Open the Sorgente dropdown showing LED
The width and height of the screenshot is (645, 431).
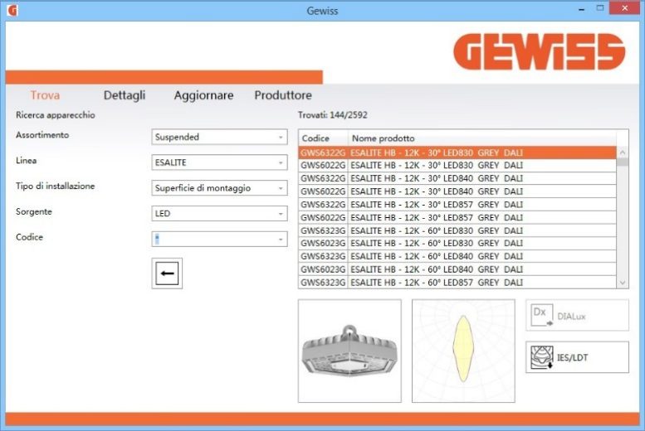pyautogui.click(x=219, y=214)
